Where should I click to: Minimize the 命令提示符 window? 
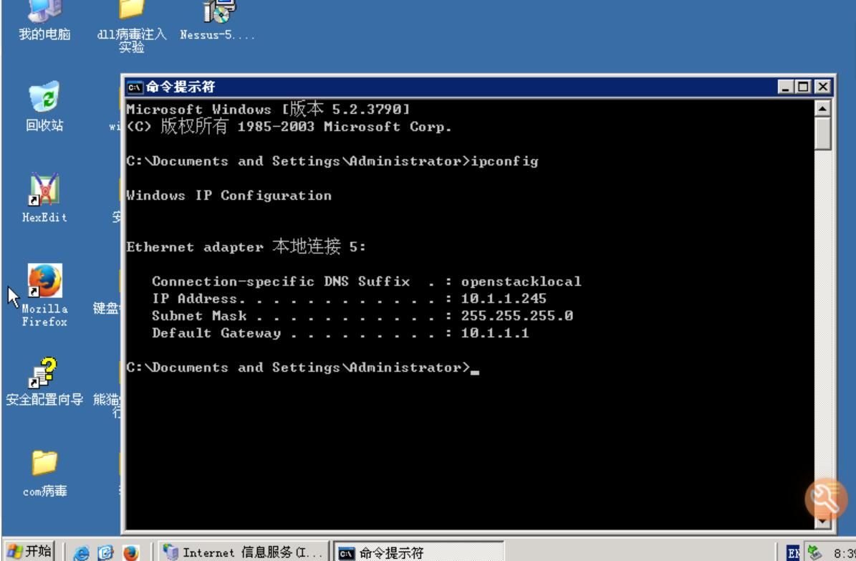(786, 87)
